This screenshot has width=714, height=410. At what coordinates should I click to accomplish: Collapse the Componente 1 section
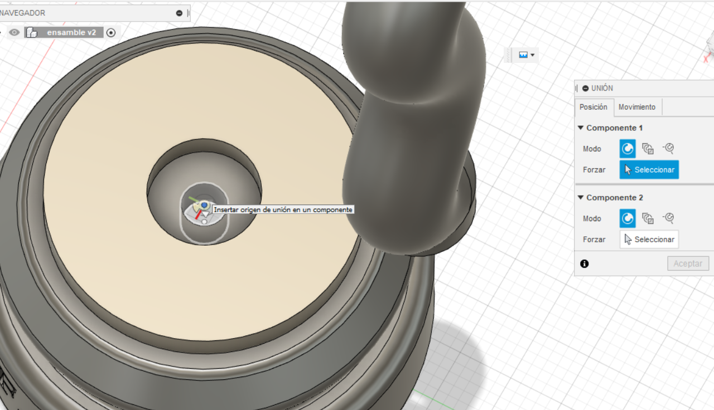581,128
